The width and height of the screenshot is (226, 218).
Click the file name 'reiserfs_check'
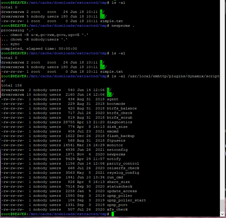pyautogui.click(x=123, y=168)
